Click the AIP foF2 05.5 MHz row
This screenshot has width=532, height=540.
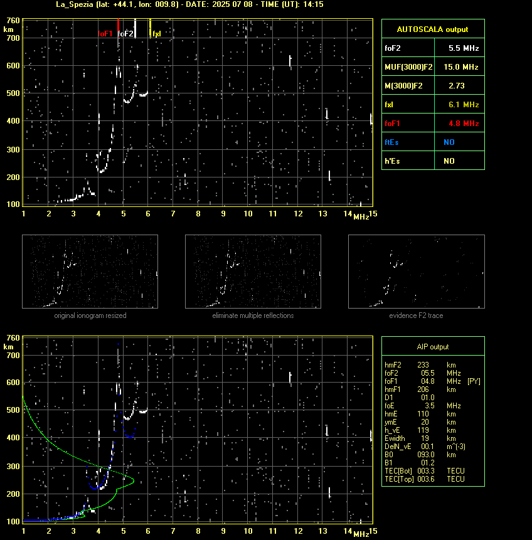(x=423, y=373)
